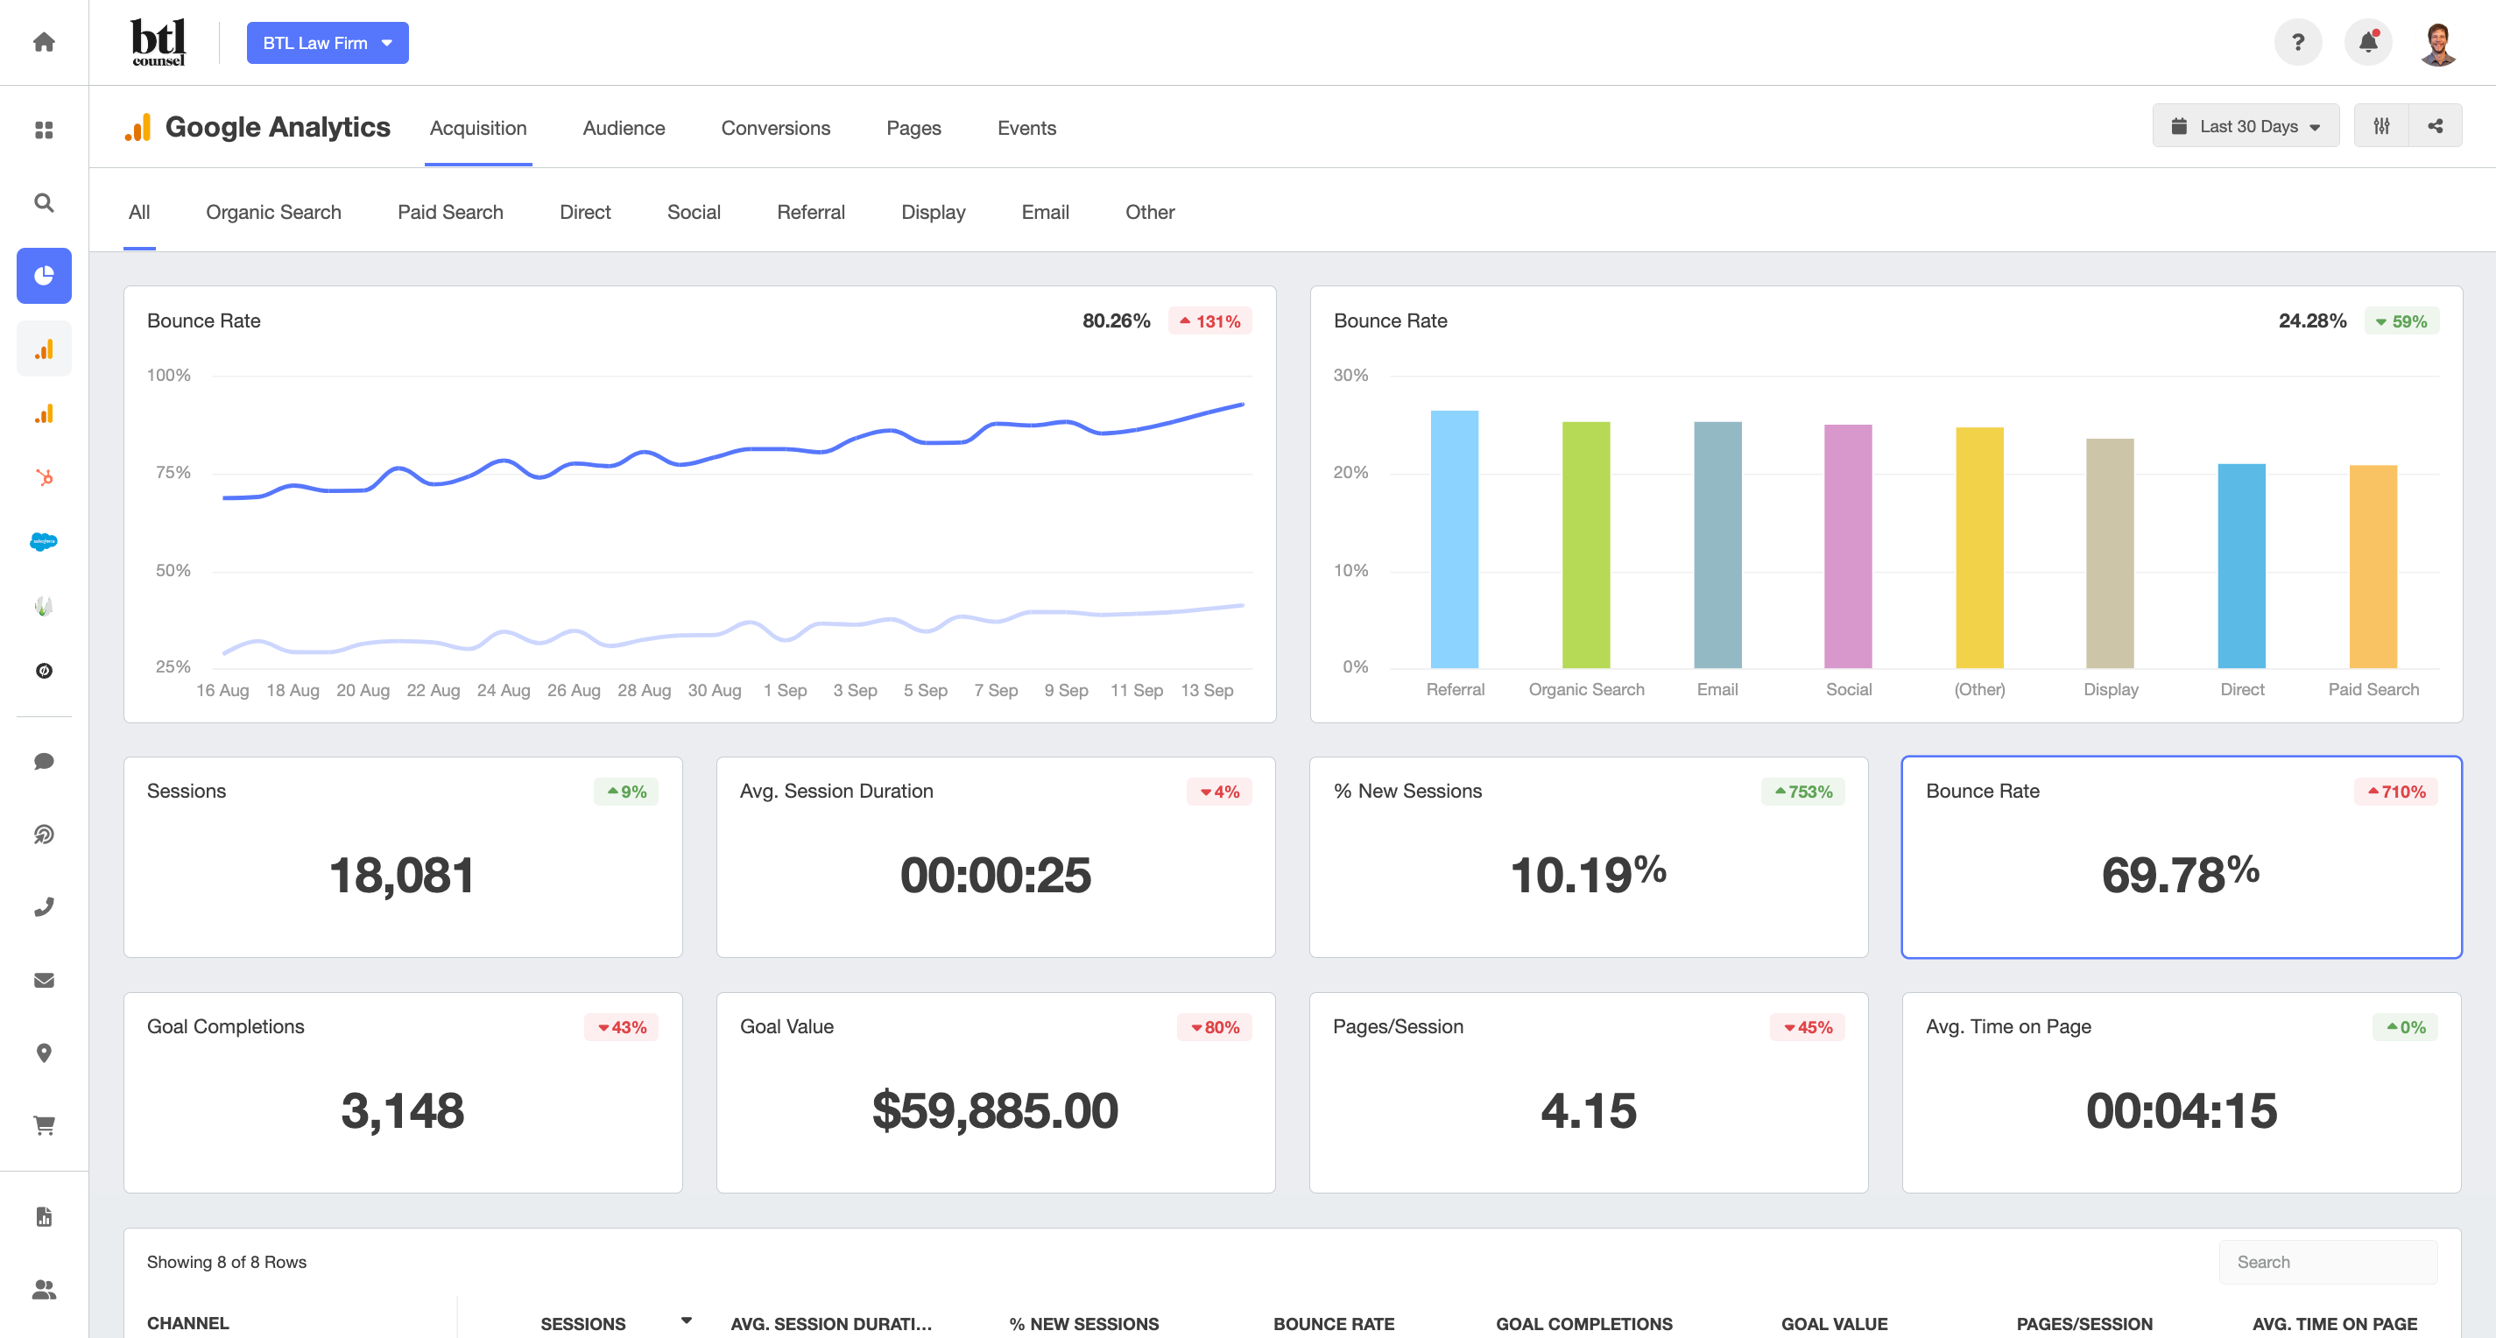Open the chat bubble sidebar icon
The width and height of the screenshot is (2496, 1338).
point(44,762)
